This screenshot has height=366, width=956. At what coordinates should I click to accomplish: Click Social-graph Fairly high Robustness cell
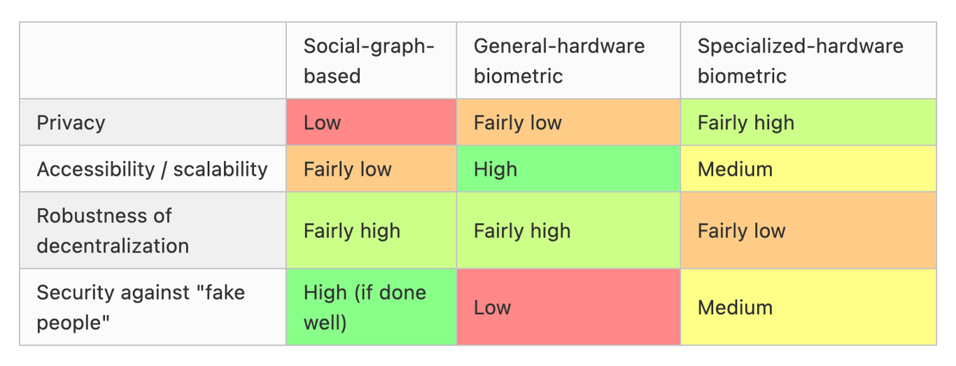pyautogui.click(x=371, y=230)
